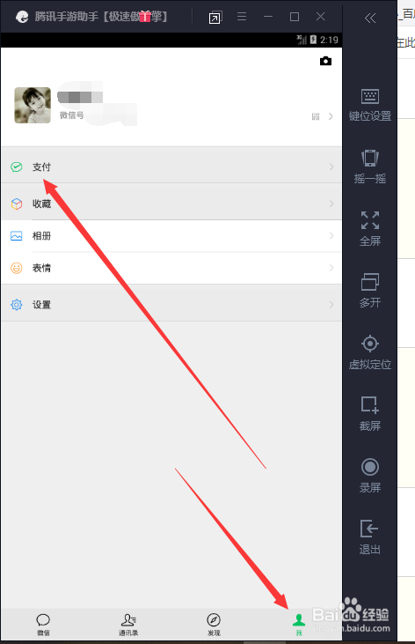415x644 pixels.
Task: Click the profile avatar photo
Action: (x=33, y=105)
